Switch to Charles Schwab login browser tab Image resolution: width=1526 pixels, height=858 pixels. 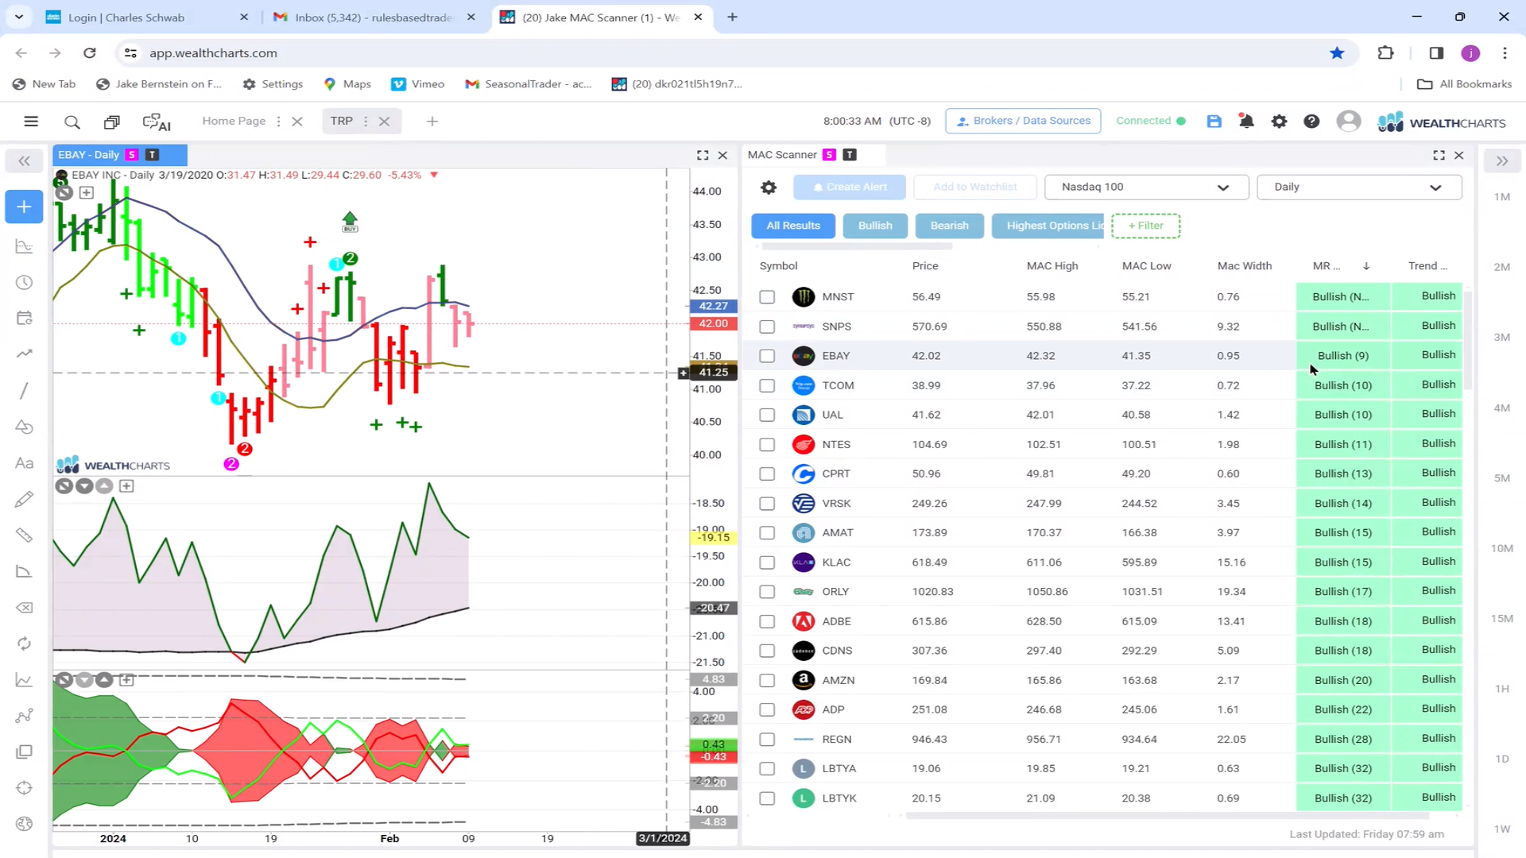(x=148, y=17)
